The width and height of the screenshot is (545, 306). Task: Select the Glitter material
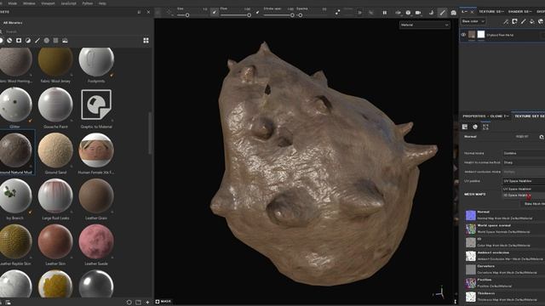click(16, 105)
